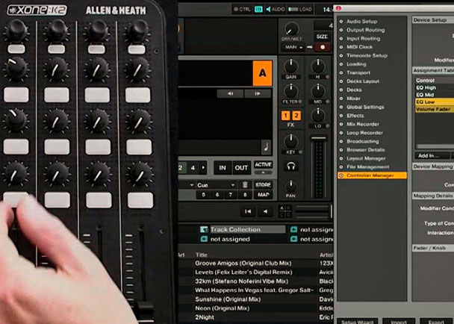The width and height of the screenshot is (454, 324).
Task: Select hotcue button 8
Action: (x=245, y=195)
